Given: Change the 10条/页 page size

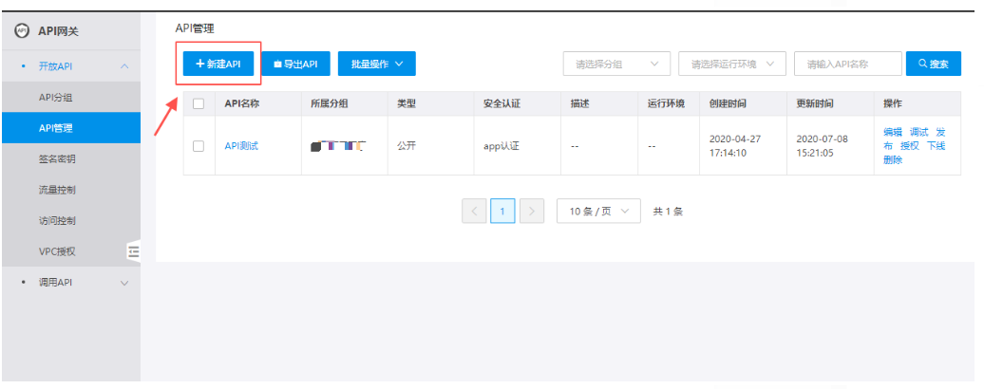Looking at the screenshot, I should coord(598,212).
